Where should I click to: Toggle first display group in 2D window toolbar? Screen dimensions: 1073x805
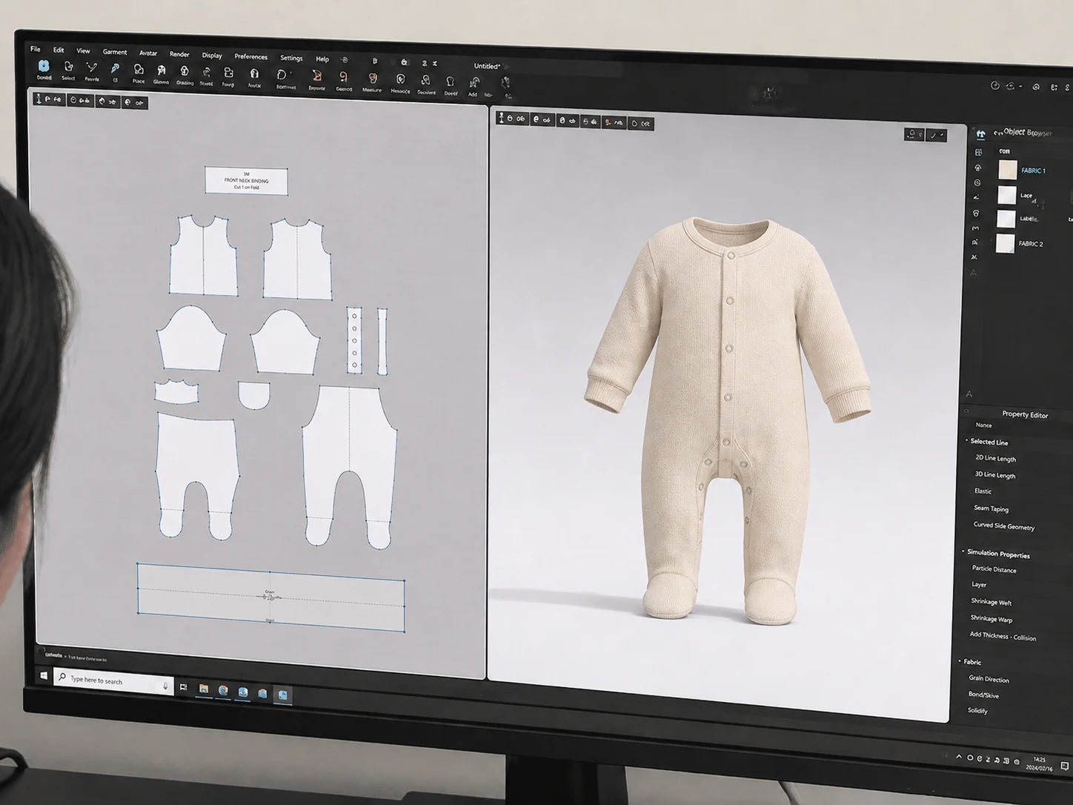50,99
